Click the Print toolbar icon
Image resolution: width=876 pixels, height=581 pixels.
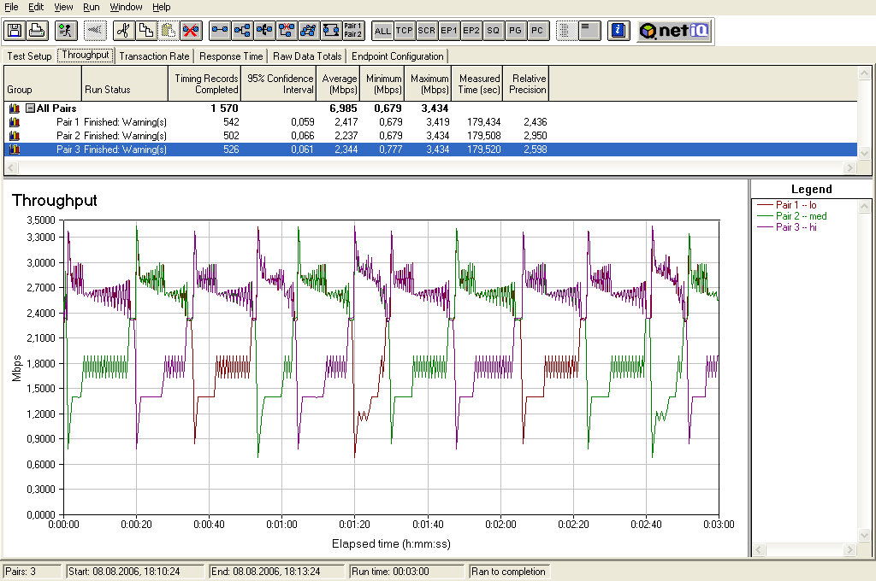tap(37, 31)
